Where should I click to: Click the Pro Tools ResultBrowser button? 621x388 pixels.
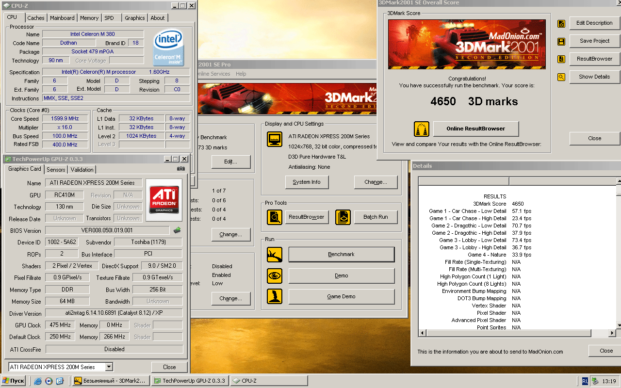tap(306, 217)
